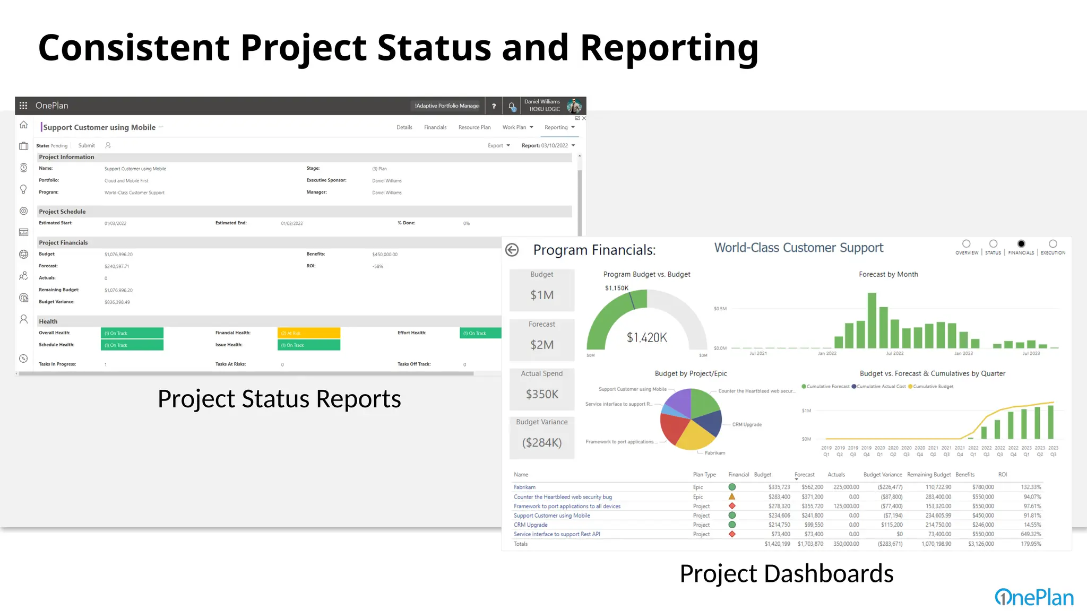Image resolution: width=1087 pixels, height=611 pixels.
Task: Click the warning triangle for Heartbleed row
Action: click(x=732, y=496)
